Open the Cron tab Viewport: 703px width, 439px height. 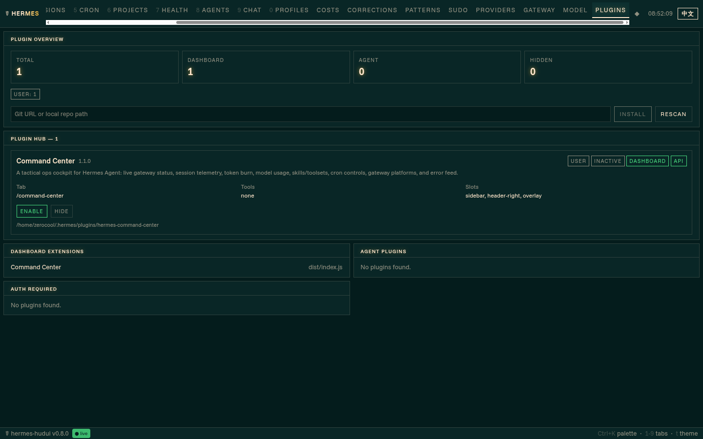86,10
